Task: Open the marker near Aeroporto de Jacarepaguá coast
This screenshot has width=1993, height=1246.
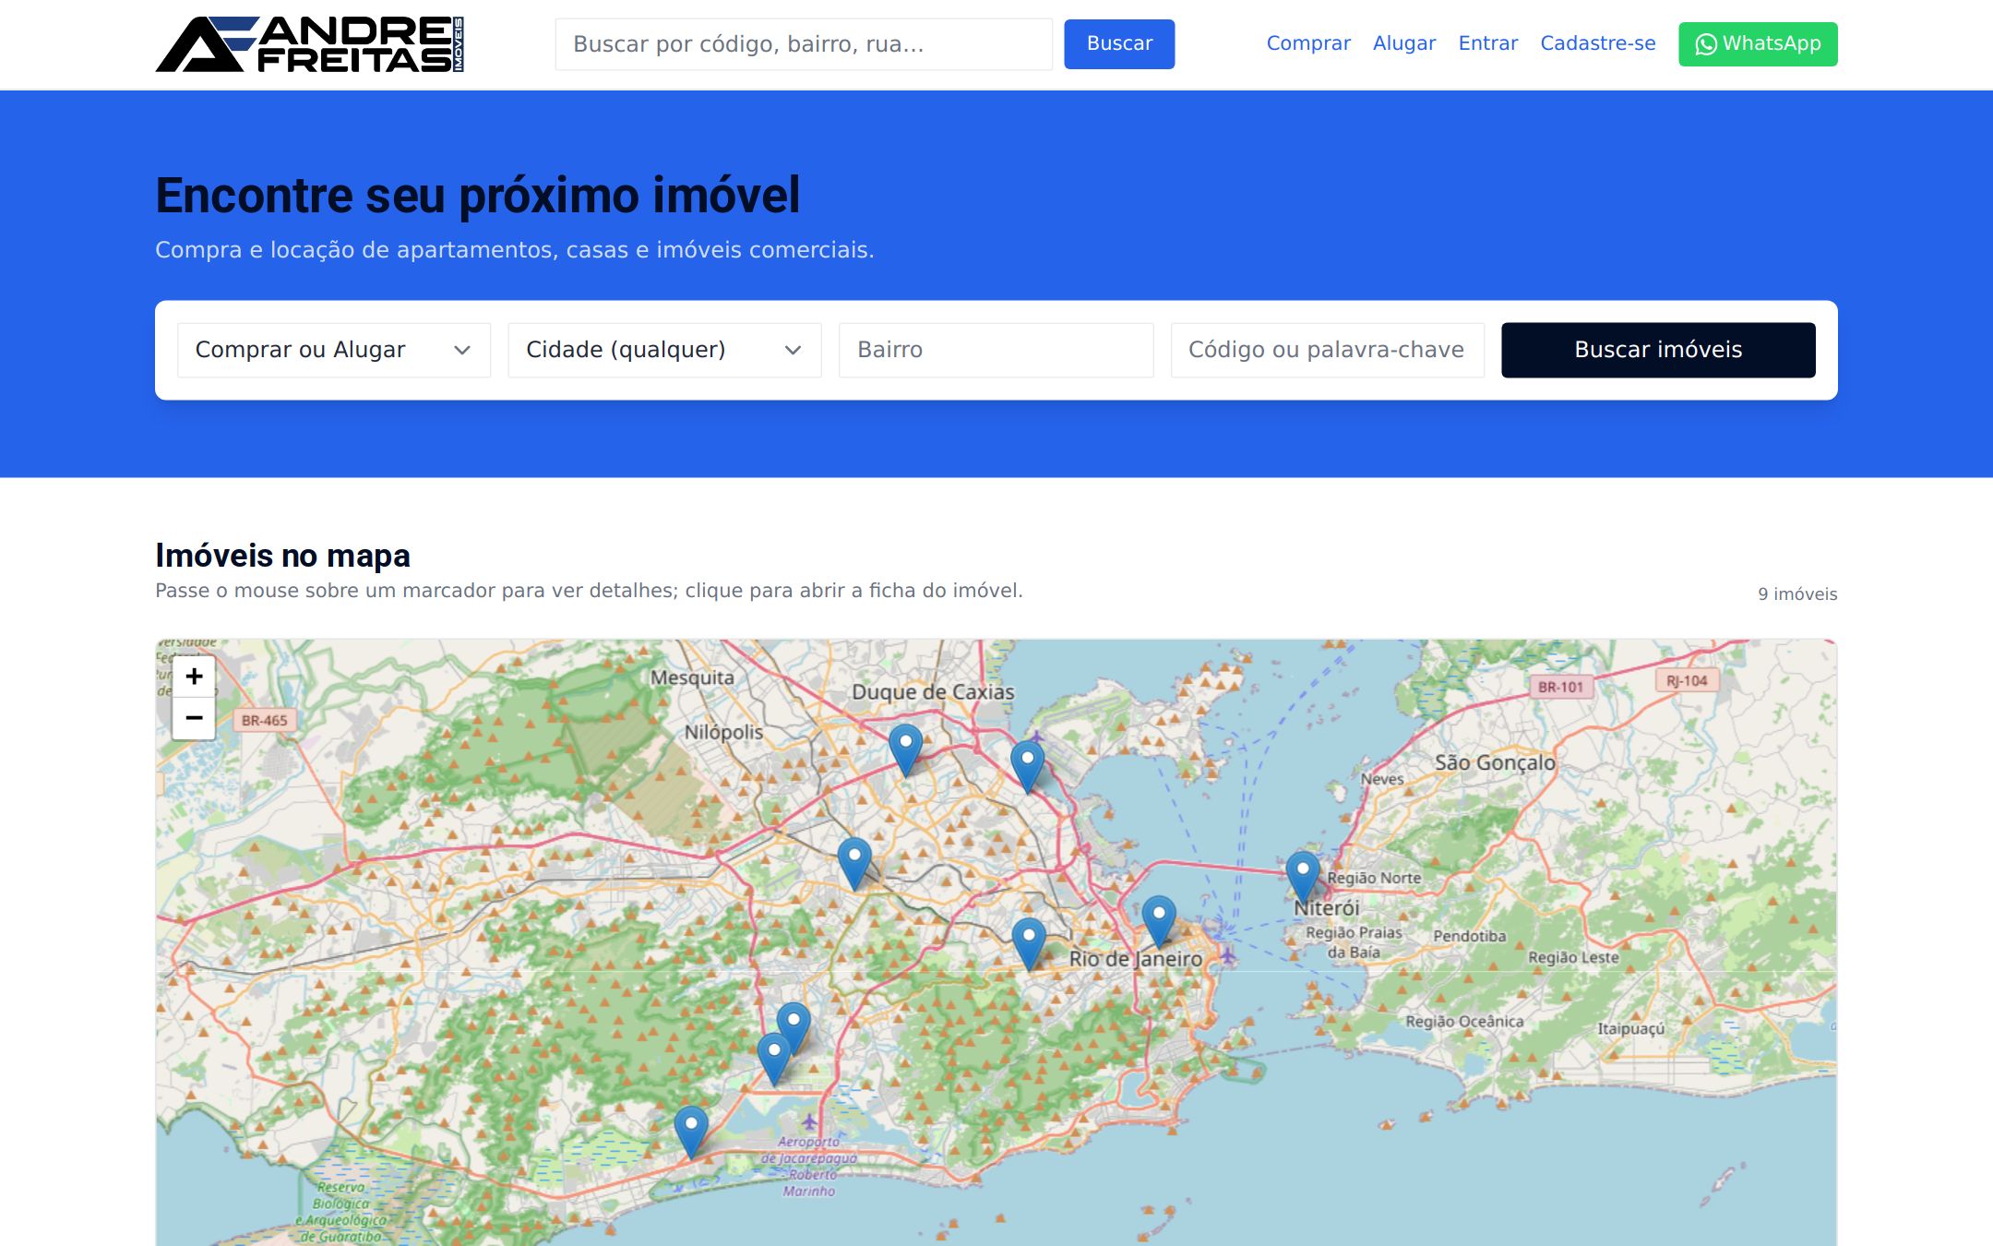Action: (691, 1132)
